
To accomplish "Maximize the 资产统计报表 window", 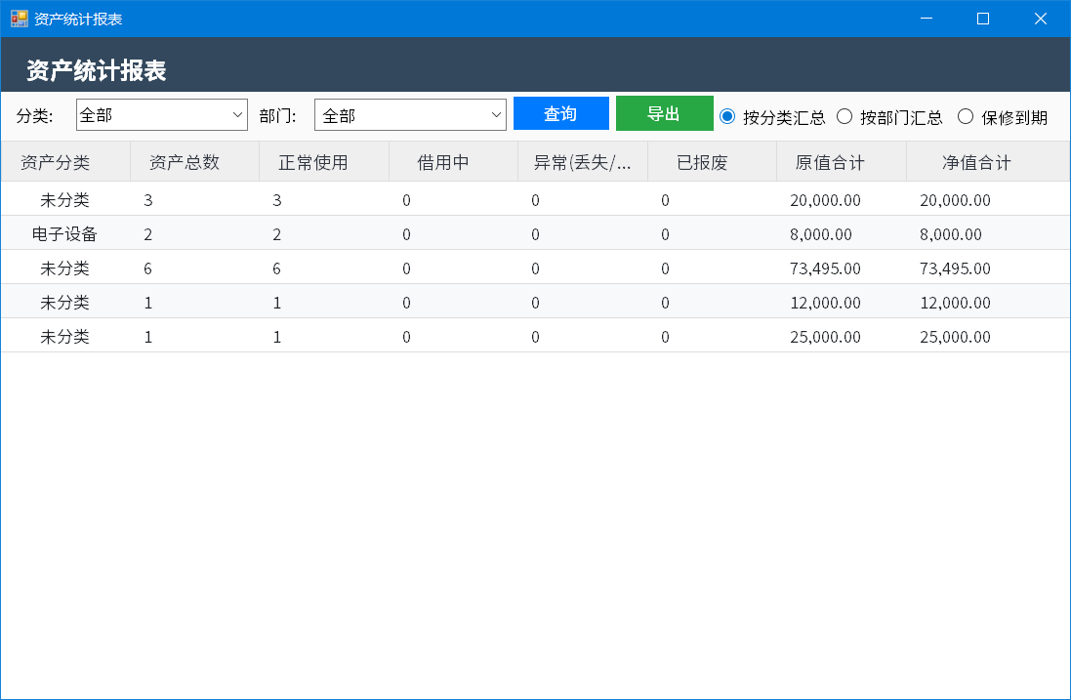I will (x=983, y=19).
